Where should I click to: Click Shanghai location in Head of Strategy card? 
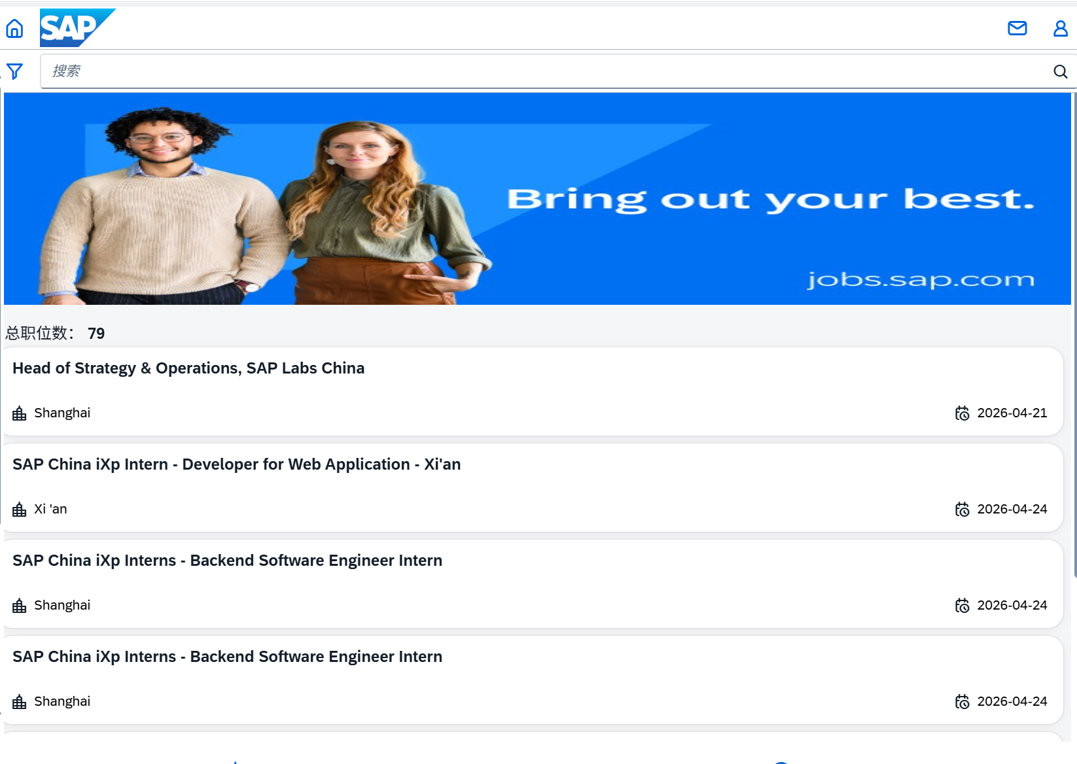click(x=62, y=413)
